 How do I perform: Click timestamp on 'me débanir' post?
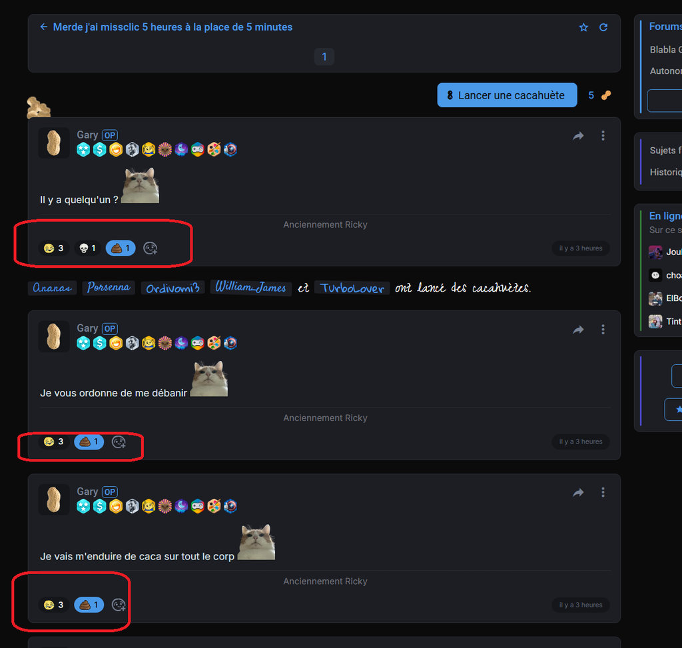[581, 442]
